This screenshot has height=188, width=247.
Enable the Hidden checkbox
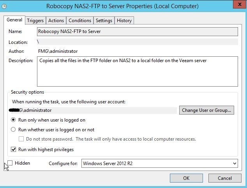[10, 163]
